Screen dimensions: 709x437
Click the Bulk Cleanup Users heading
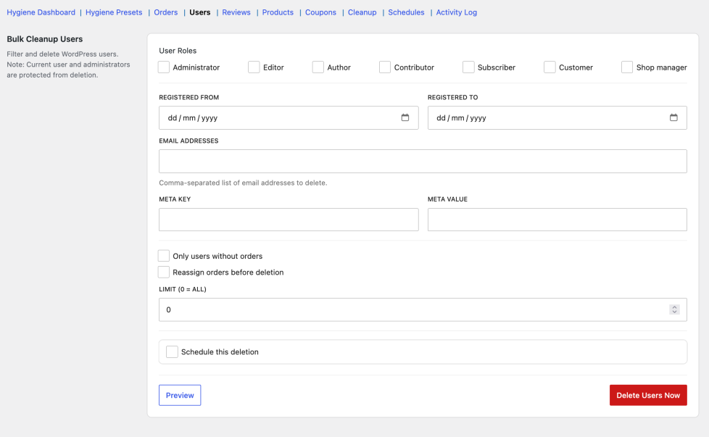pyautogui.click(x=45, y=39)
